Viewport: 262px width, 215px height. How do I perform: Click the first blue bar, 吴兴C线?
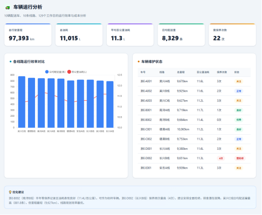[x=22, y=102]
